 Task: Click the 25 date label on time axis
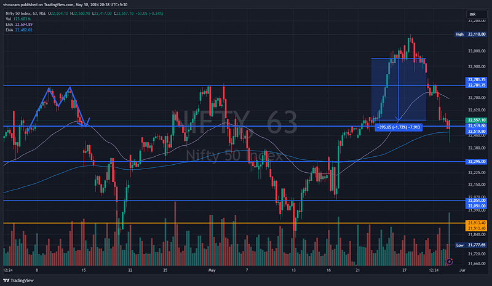pos(165,270)
